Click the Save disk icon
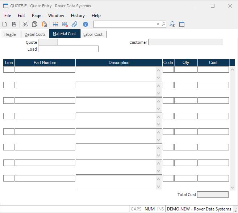This screenshot has height=213, width=238. (x=14, y=24)
